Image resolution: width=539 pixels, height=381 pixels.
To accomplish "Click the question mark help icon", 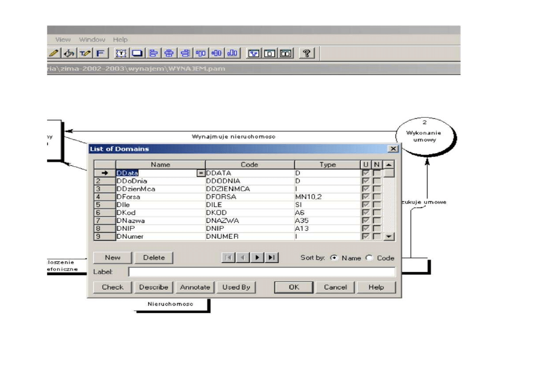I will (x=307, y=53).
